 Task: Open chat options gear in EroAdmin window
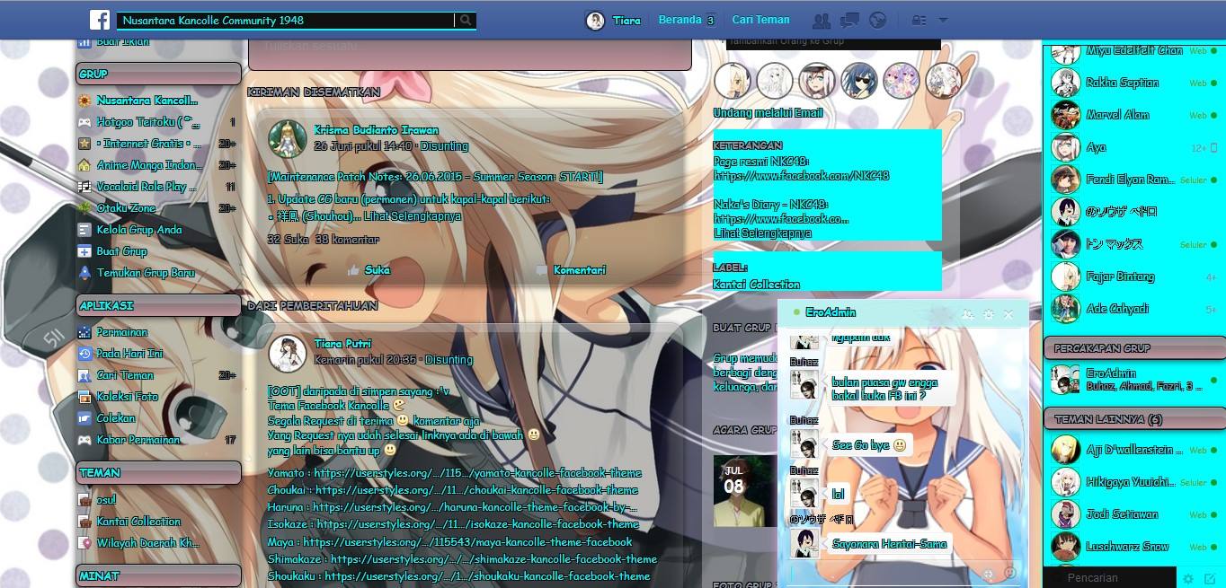(988, 314)
